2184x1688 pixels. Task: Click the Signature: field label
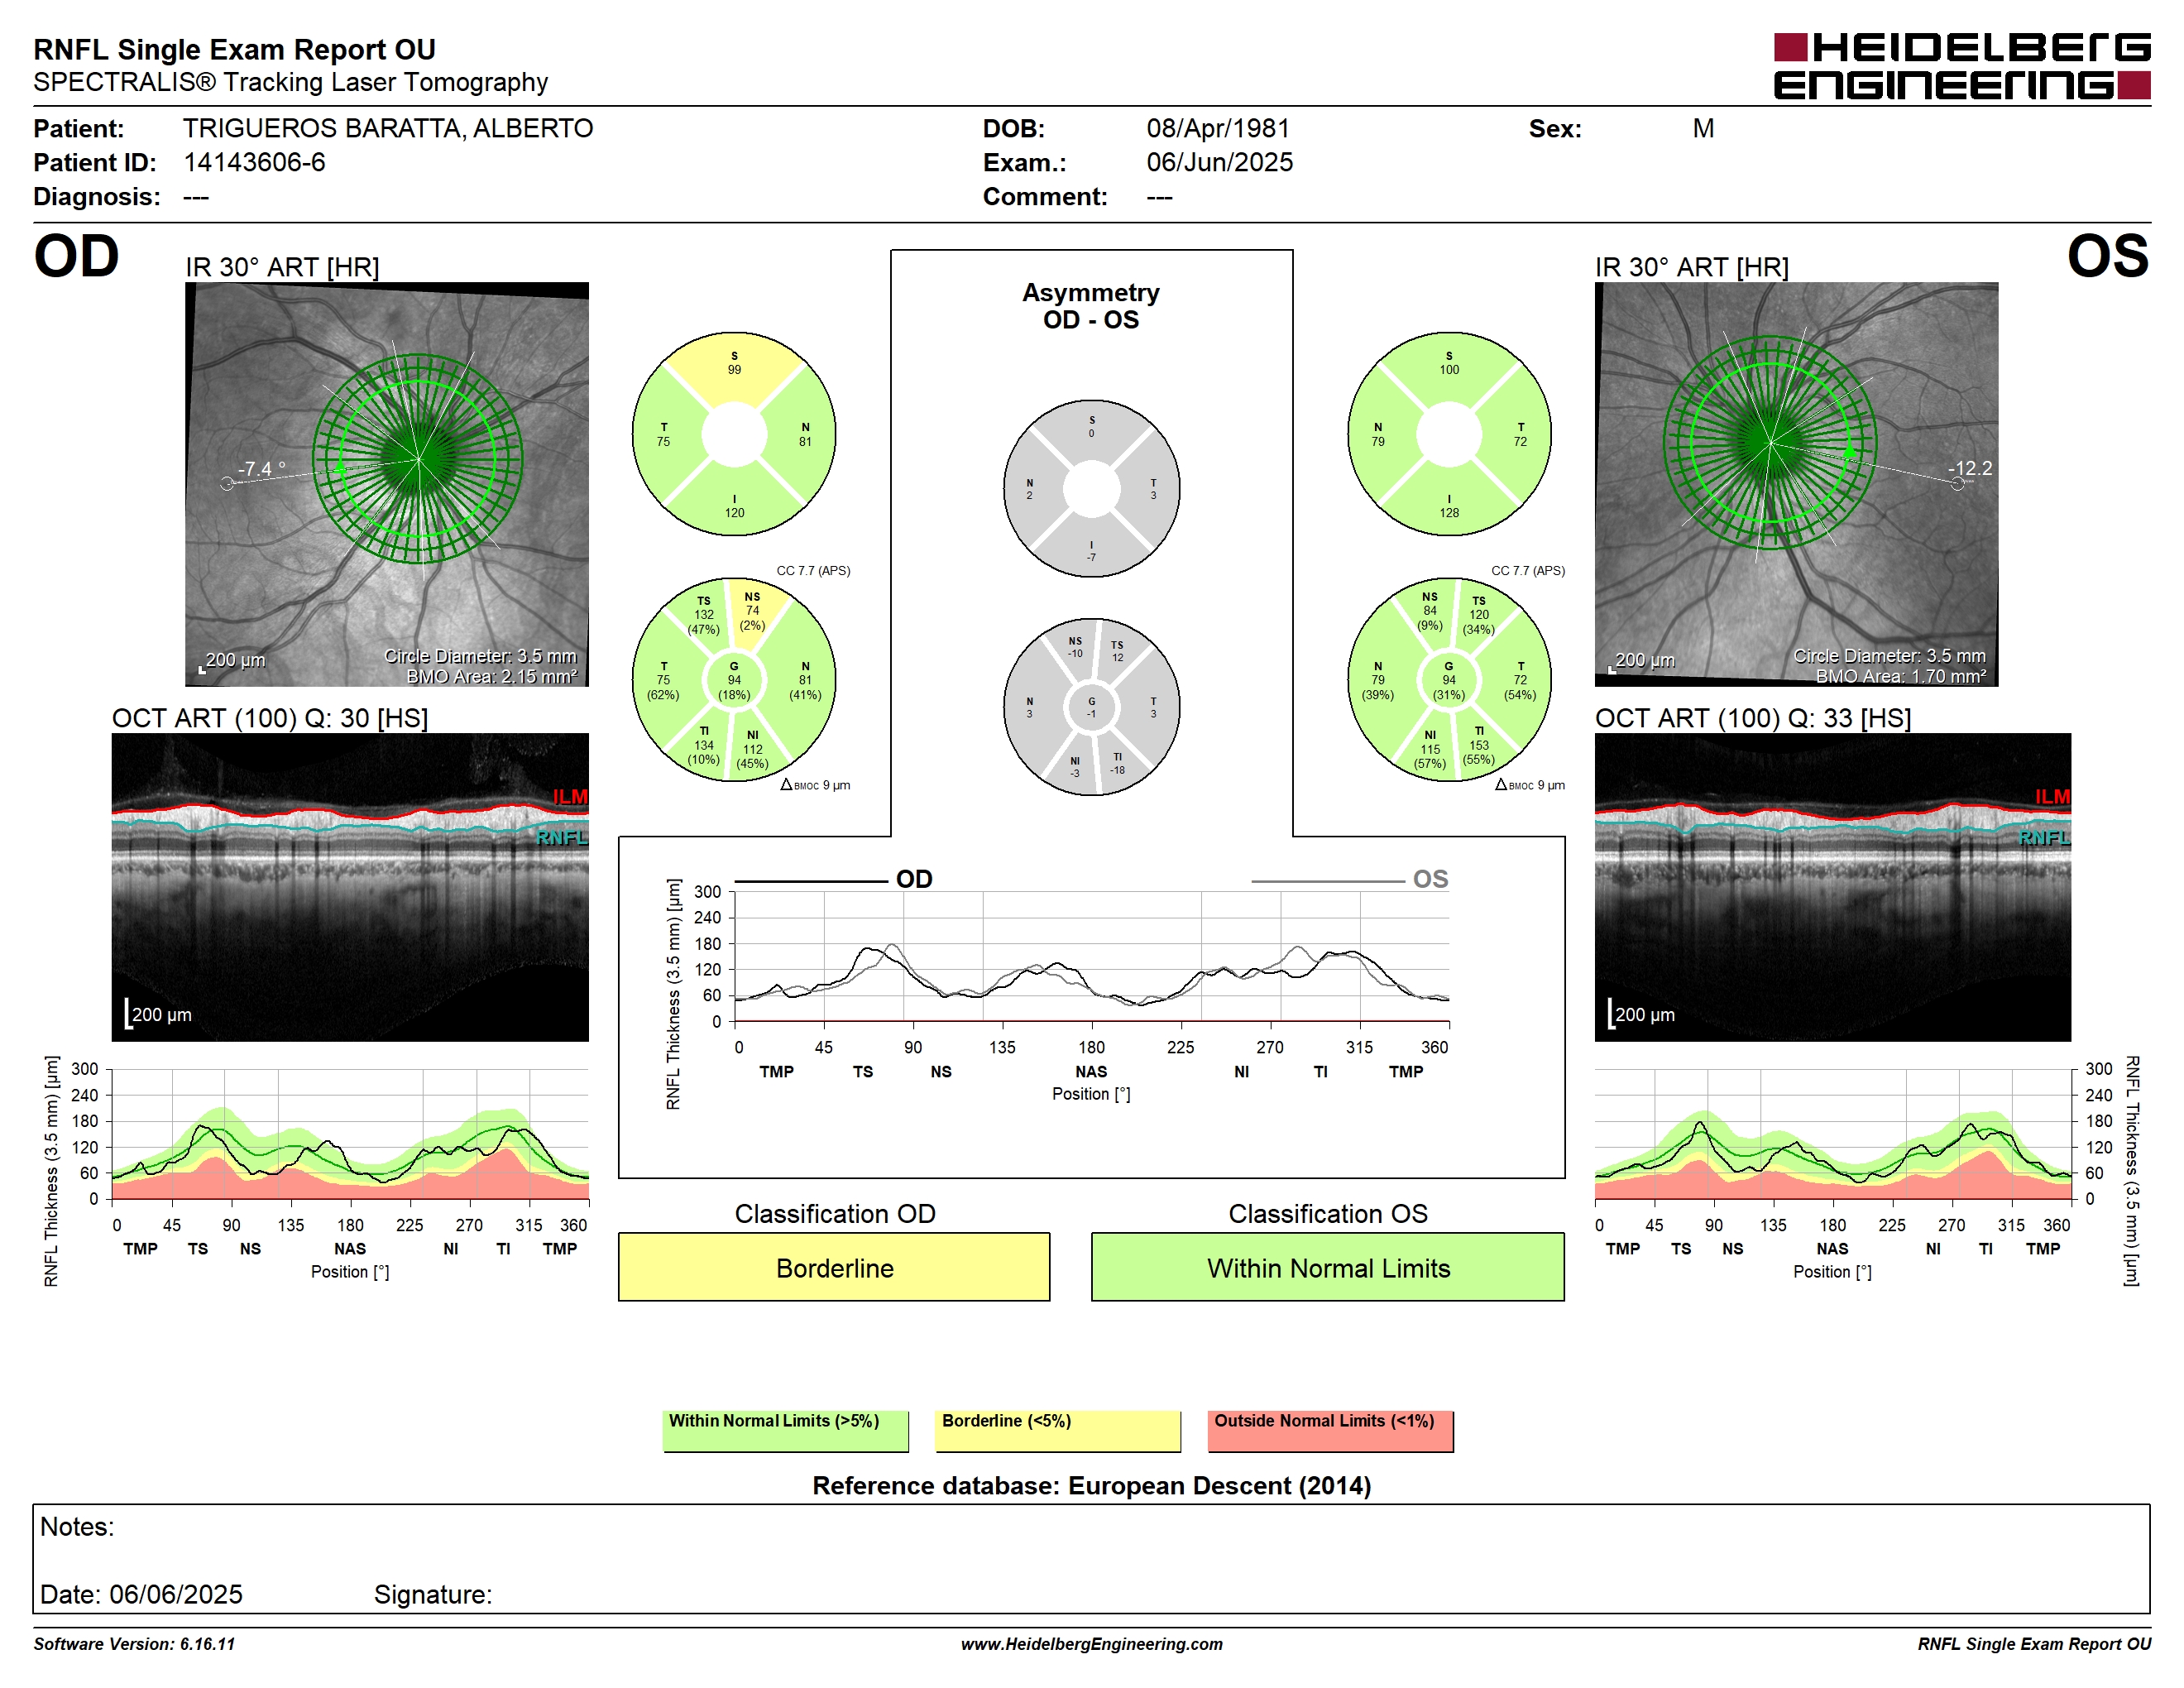coord(433,1594)
